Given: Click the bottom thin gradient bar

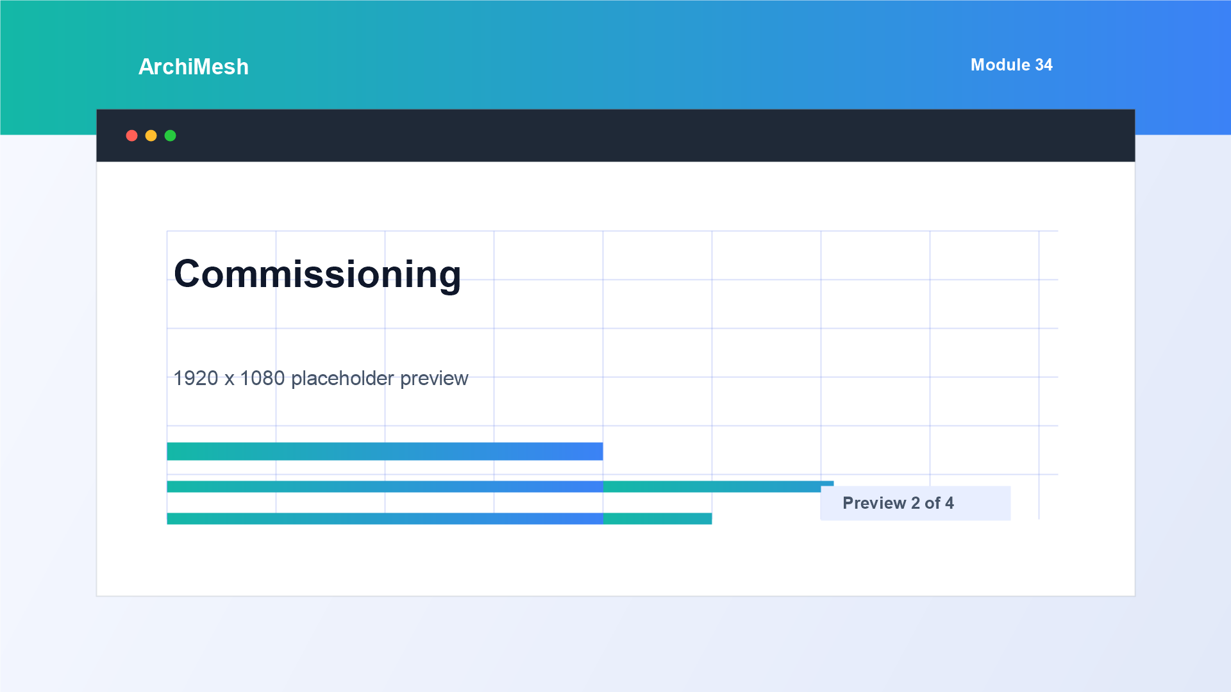Looking at the screenshot, I should (439, 518).
